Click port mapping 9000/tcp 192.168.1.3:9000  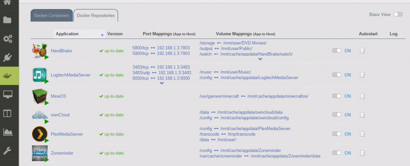click(161, 78)
